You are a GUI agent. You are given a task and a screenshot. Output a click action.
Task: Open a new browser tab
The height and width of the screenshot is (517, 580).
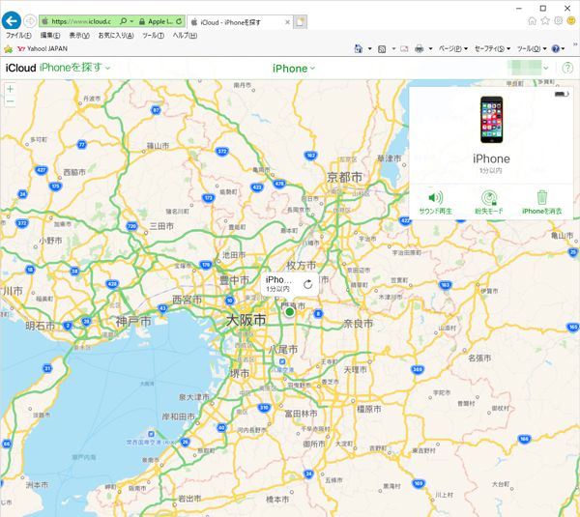(301, 22)
